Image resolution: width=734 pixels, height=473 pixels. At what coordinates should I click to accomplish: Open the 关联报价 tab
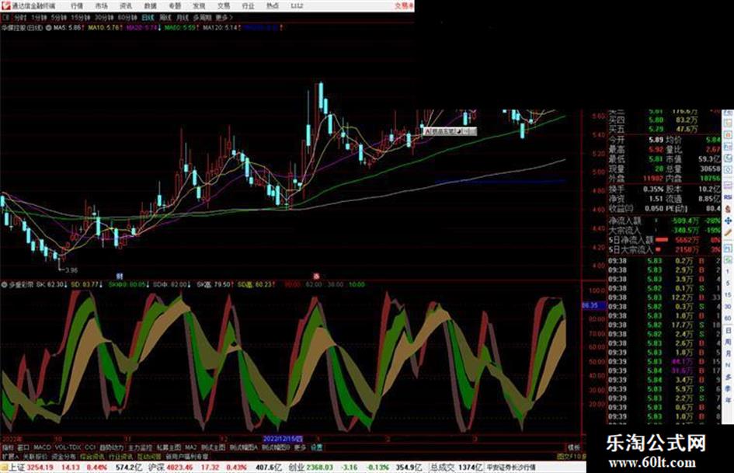[35, 457]
